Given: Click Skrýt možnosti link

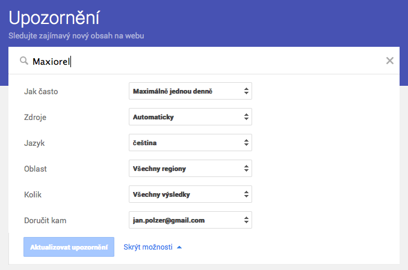Looking at the screenshot, I should [152, 247].
